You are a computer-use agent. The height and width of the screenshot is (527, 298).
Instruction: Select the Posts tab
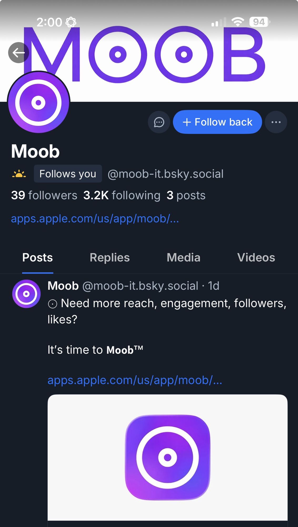(38, 257)
